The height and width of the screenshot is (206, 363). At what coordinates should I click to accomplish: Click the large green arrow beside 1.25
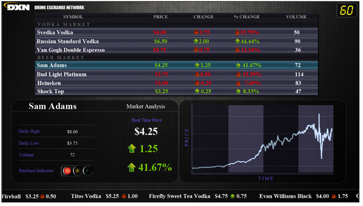pos(131,149)
